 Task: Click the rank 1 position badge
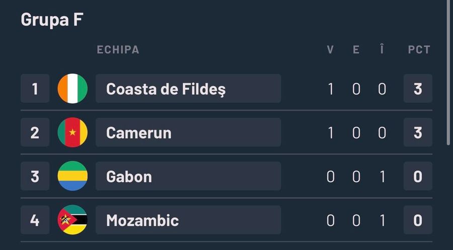pyautogui.click(x=35, y=89)
